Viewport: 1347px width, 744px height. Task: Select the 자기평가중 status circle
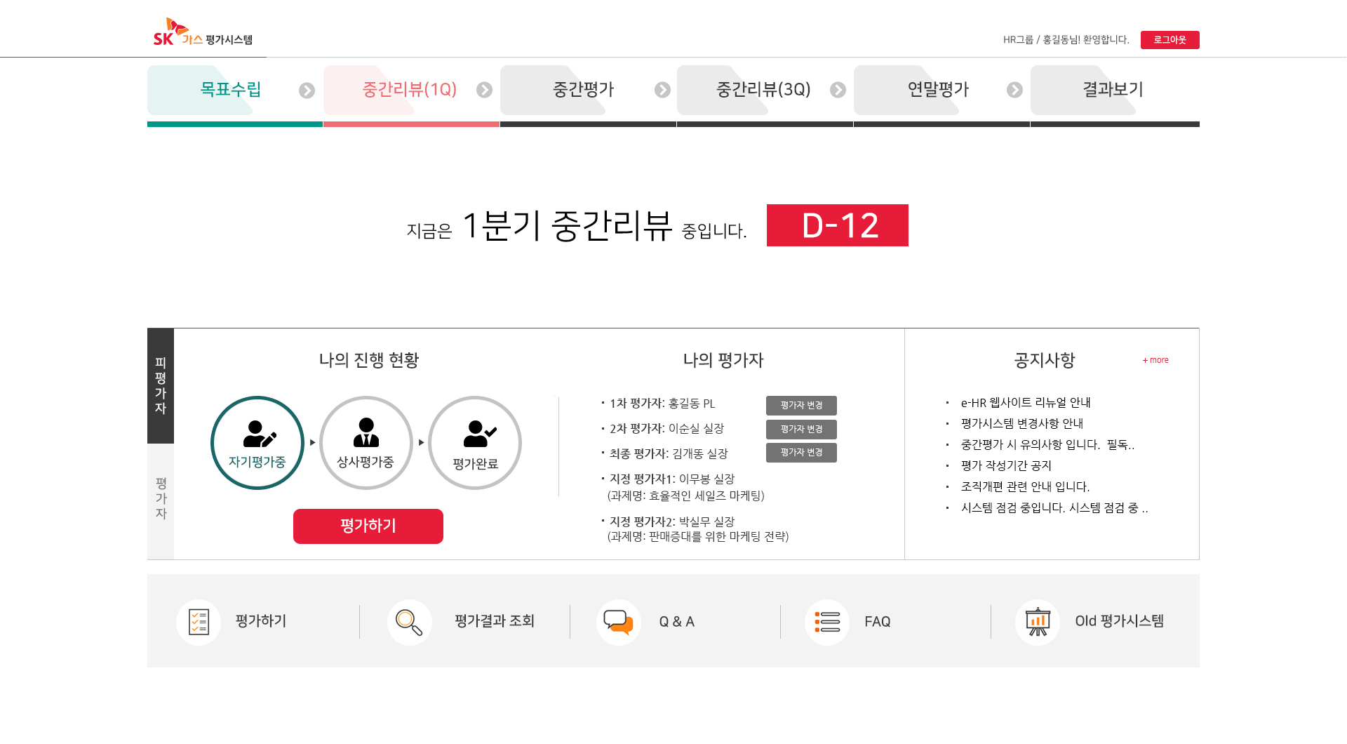[257, 443]
